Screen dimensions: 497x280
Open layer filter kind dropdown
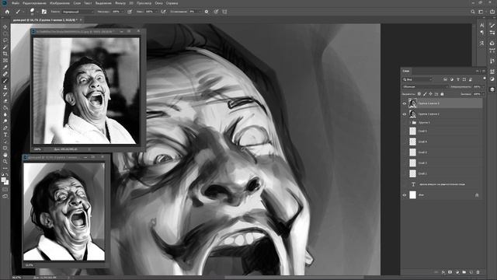coord(418,79)
